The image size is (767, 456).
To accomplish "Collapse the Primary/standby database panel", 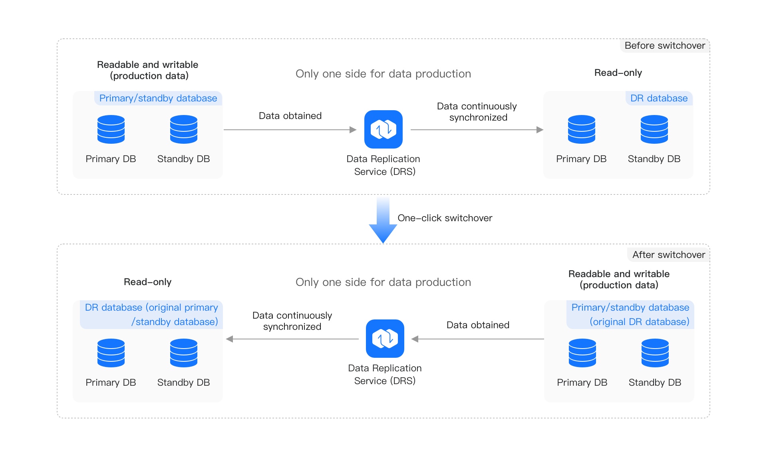I will 158,98.
